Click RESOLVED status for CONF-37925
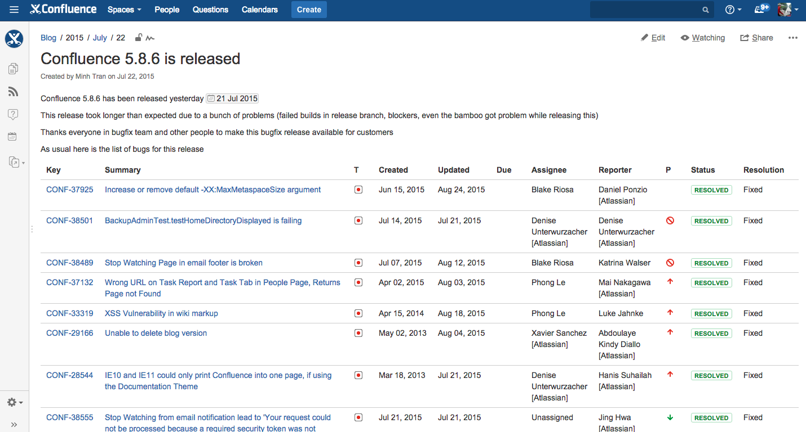806x432 pixels. (711, 190)
